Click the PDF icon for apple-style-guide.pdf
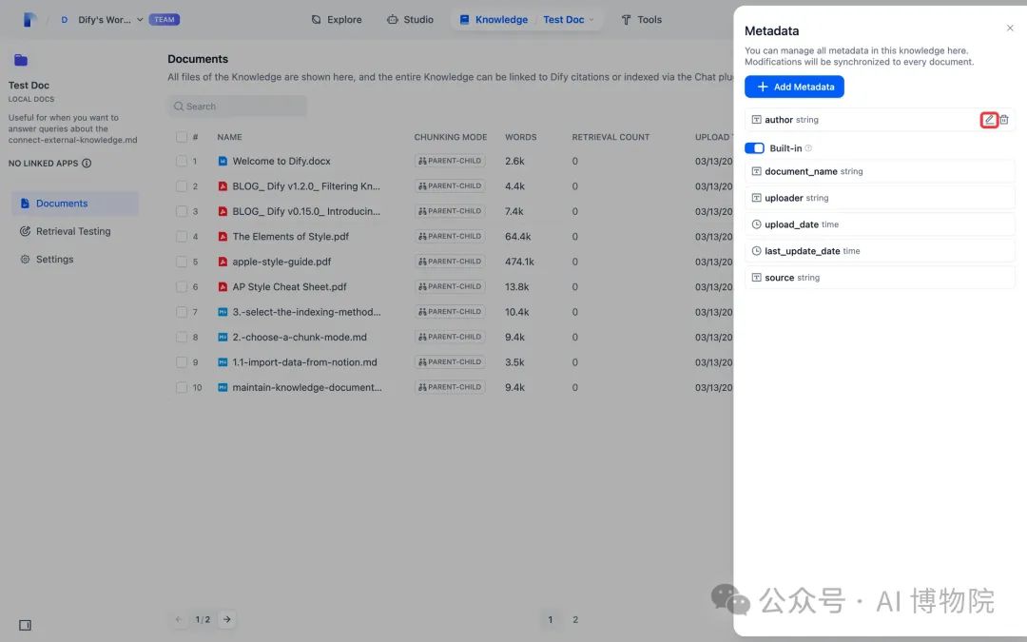Screen dimensions: 1027x642 [223, 262]
